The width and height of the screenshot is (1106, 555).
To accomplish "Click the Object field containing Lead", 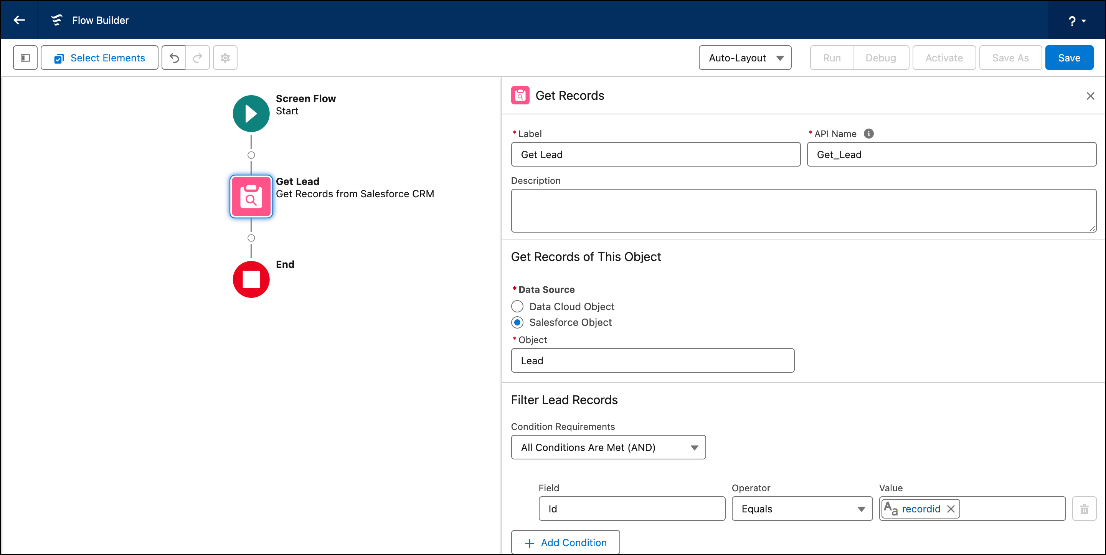I will tap(653, 360).
